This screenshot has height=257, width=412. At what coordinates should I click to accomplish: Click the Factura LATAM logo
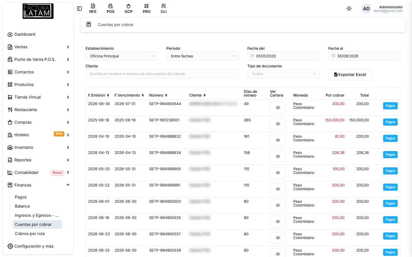(38, 11)
